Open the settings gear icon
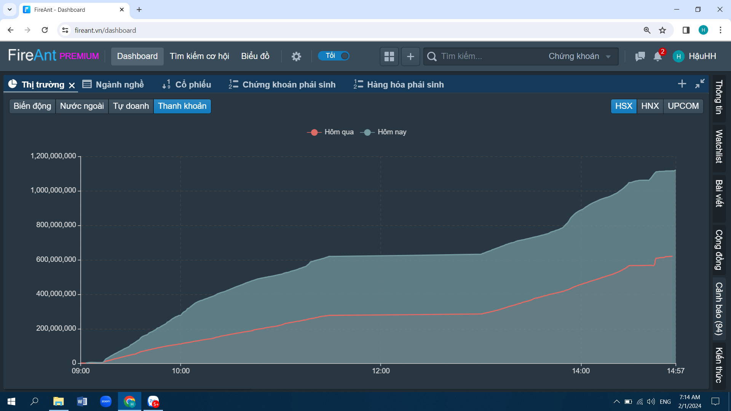This screenshot has height=411, width=731. (296, 56)
